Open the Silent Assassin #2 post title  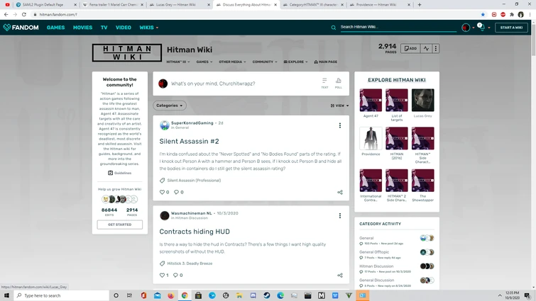189,141
